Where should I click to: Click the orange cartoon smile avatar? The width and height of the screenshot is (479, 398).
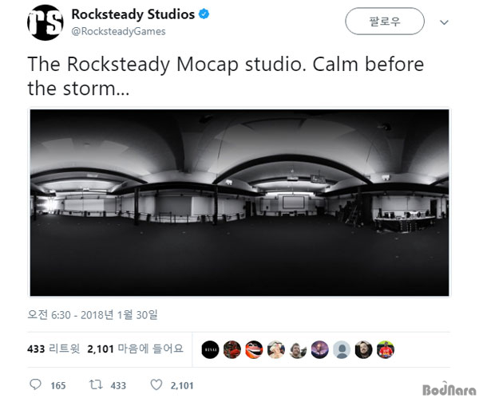point(254,349)
